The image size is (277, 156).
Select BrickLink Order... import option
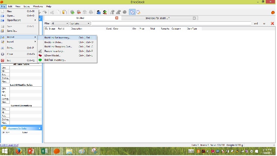coord(67,42)
